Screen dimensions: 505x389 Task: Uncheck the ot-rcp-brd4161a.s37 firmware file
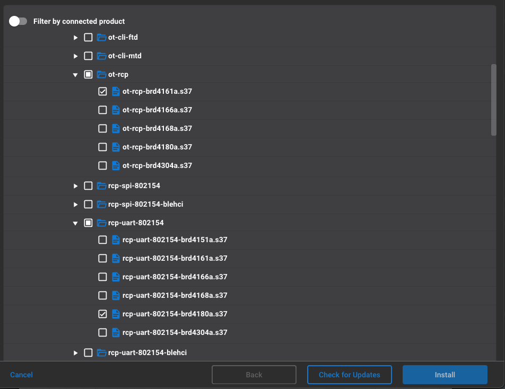pos(102,91)
